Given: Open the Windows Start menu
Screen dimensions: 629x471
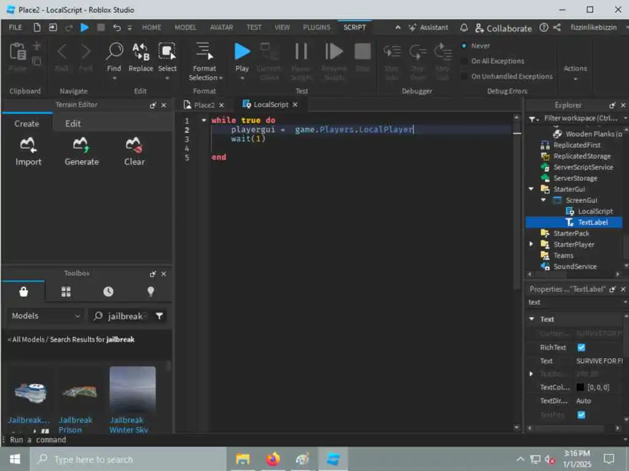Looking at the screenshot, I should coord(15,459).
